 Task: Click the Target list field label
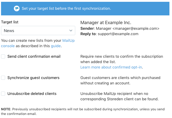[10, 22]
